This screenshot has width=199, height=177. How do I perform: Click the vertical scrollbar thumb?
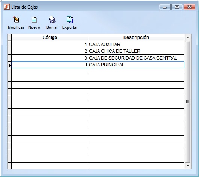click(187, 102)
